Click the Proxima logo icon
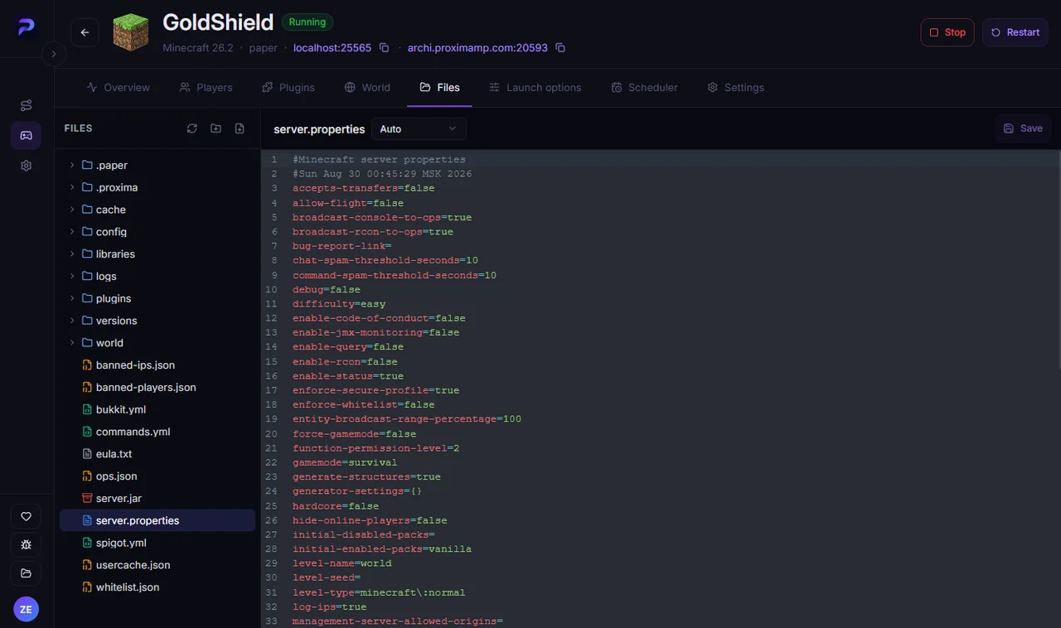Image resolution: width=1061 pixels, height=628 pixels. (27, 27)
